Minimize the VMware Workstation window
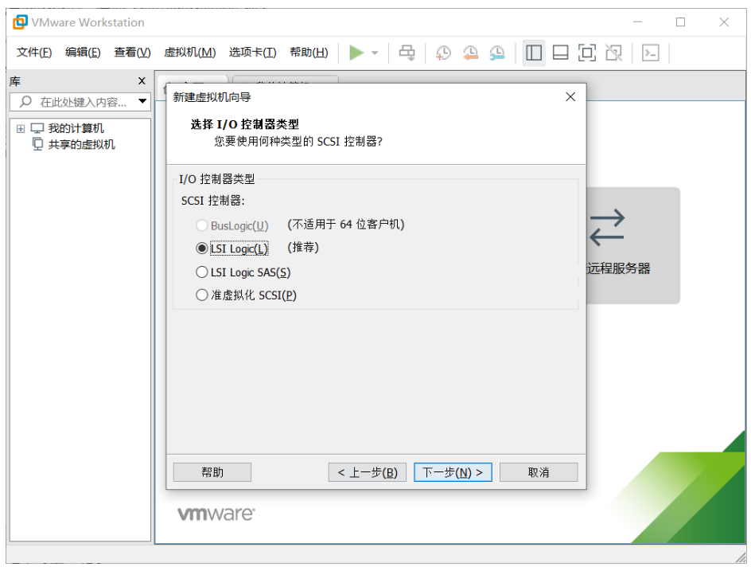 [x=637, y=22]
